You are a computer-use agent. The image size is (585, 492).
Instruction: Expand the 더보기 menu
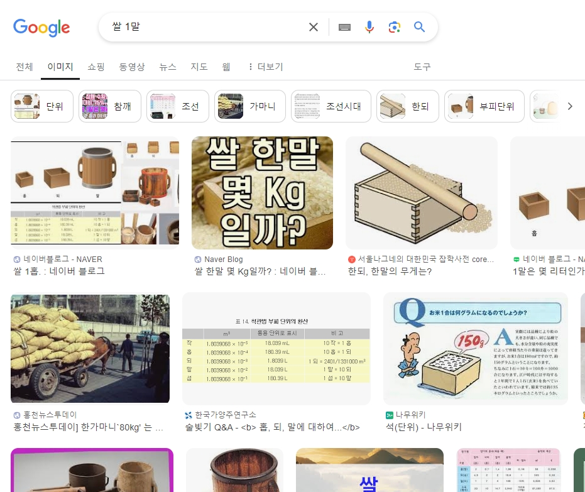[266, 67]
